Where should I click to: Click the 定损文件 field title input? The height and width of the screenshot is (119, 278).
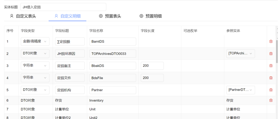(70, 78)
